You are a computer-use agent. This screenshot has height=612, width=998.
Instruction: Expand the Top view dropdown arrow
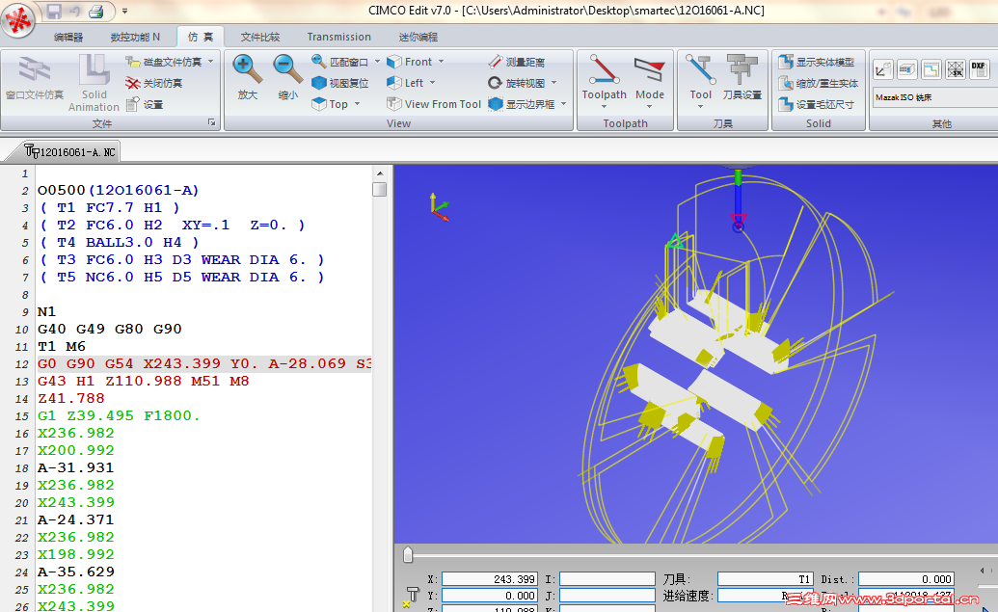coord(357,104)
